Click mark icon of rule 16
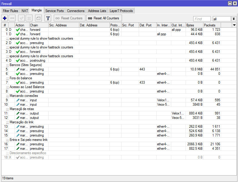Viewport: 238px width, 182px height. coord(18,144)
